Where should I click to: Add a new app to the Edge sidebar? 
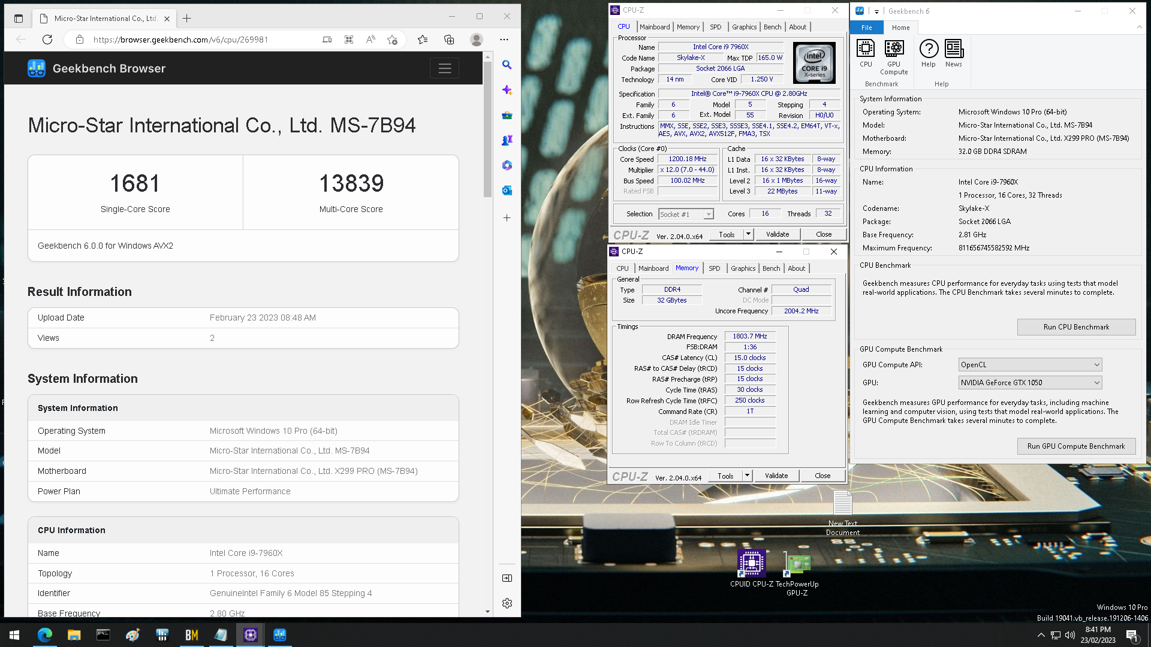[x=507, y=218]
